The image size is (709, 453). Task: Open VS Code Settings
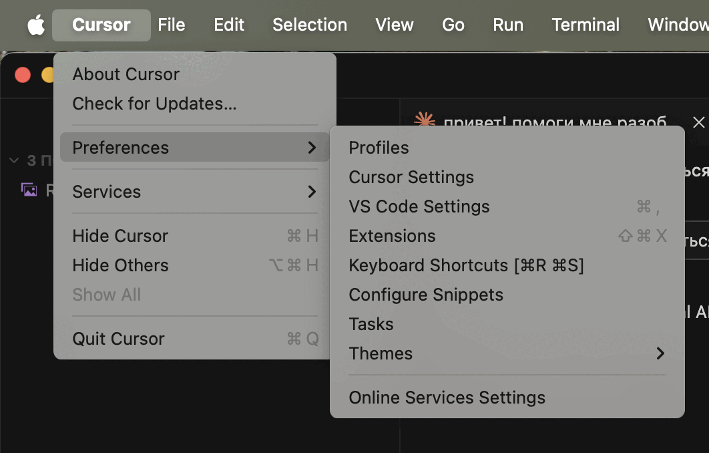507,206
